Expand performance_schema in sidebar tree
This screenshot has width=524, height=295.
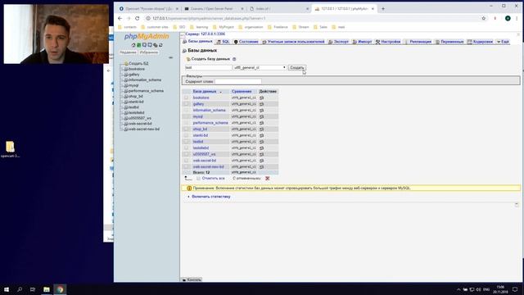[x=123, y=91]
